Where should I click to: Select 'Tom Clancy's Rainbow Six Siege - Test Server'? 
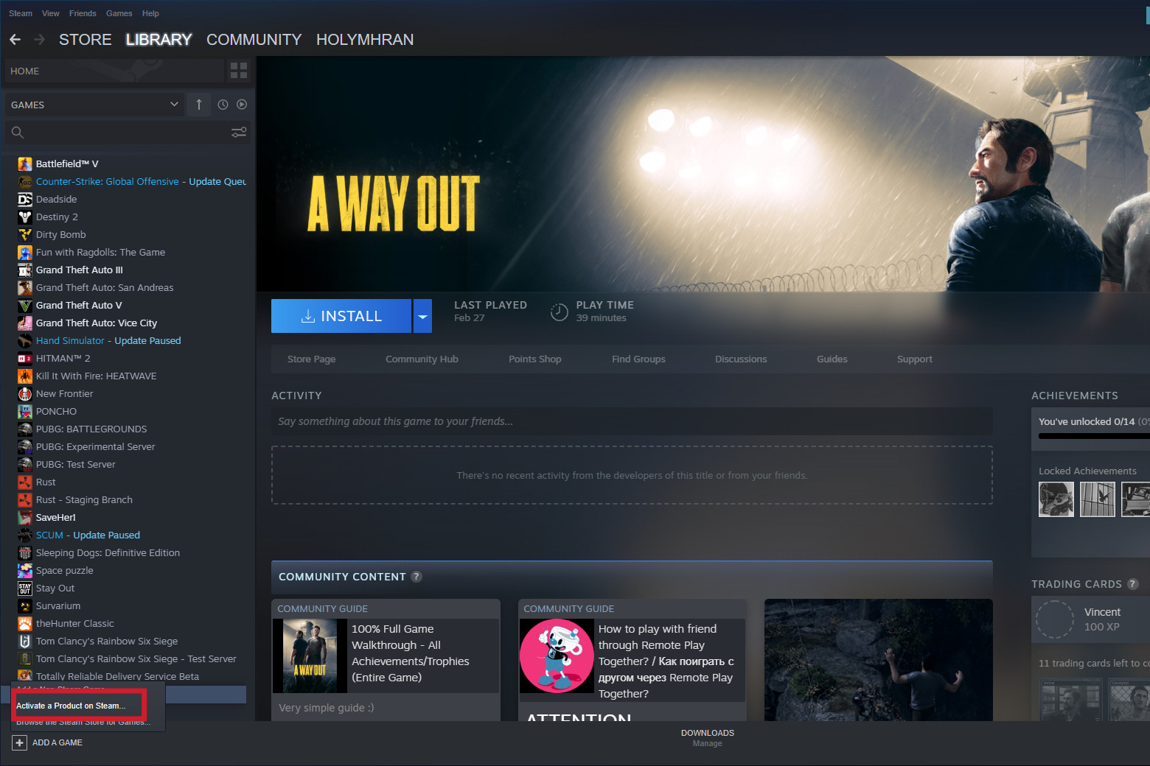click(x=136, y=659)
